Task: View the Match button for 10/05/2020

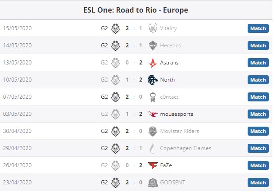Action: [258, 80]
